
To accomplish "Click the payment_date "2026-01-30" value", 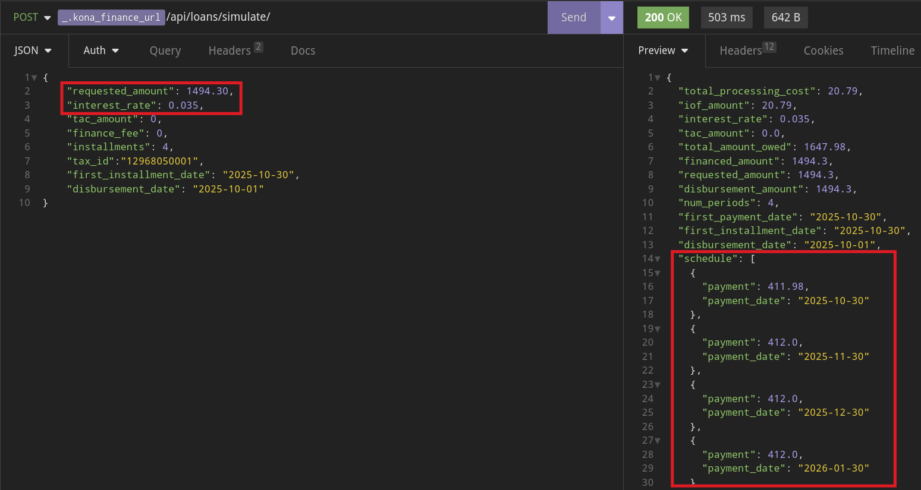I will tap(834, 468).
